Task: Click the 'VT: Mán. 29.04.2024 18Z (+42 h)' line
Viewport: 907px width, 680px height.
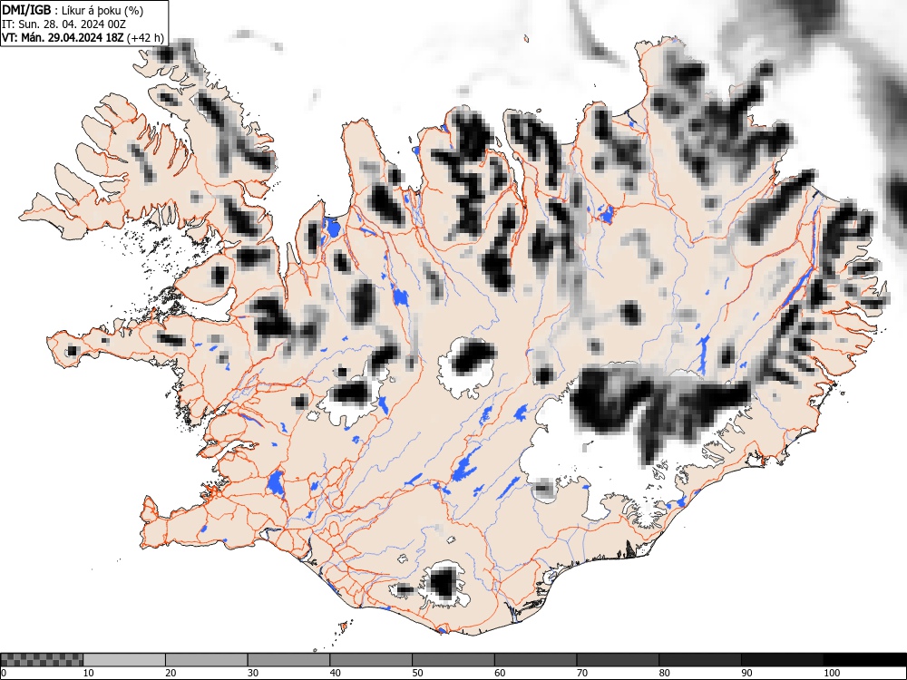Action: (83, 38)
